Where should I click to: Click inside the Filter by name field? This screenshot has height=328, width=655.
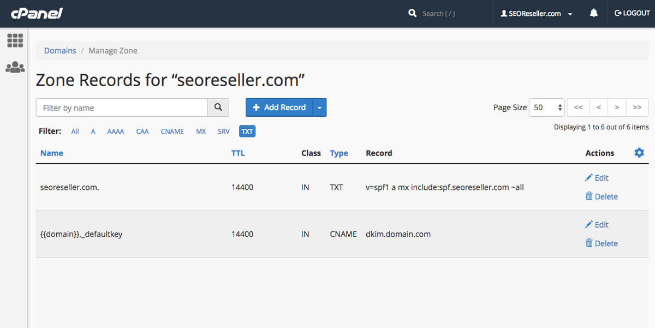point(120,107)
